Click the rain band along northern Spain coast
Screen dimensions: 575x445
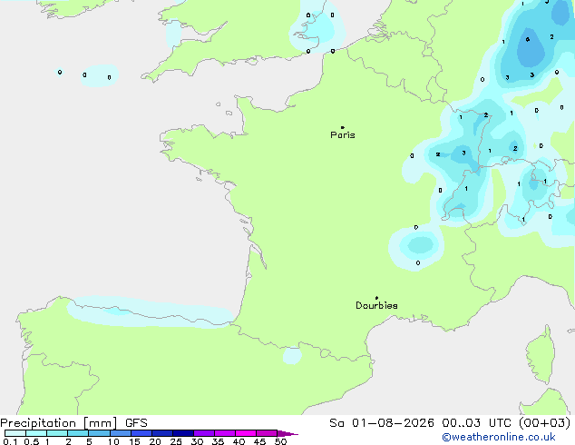click(151, 312)
